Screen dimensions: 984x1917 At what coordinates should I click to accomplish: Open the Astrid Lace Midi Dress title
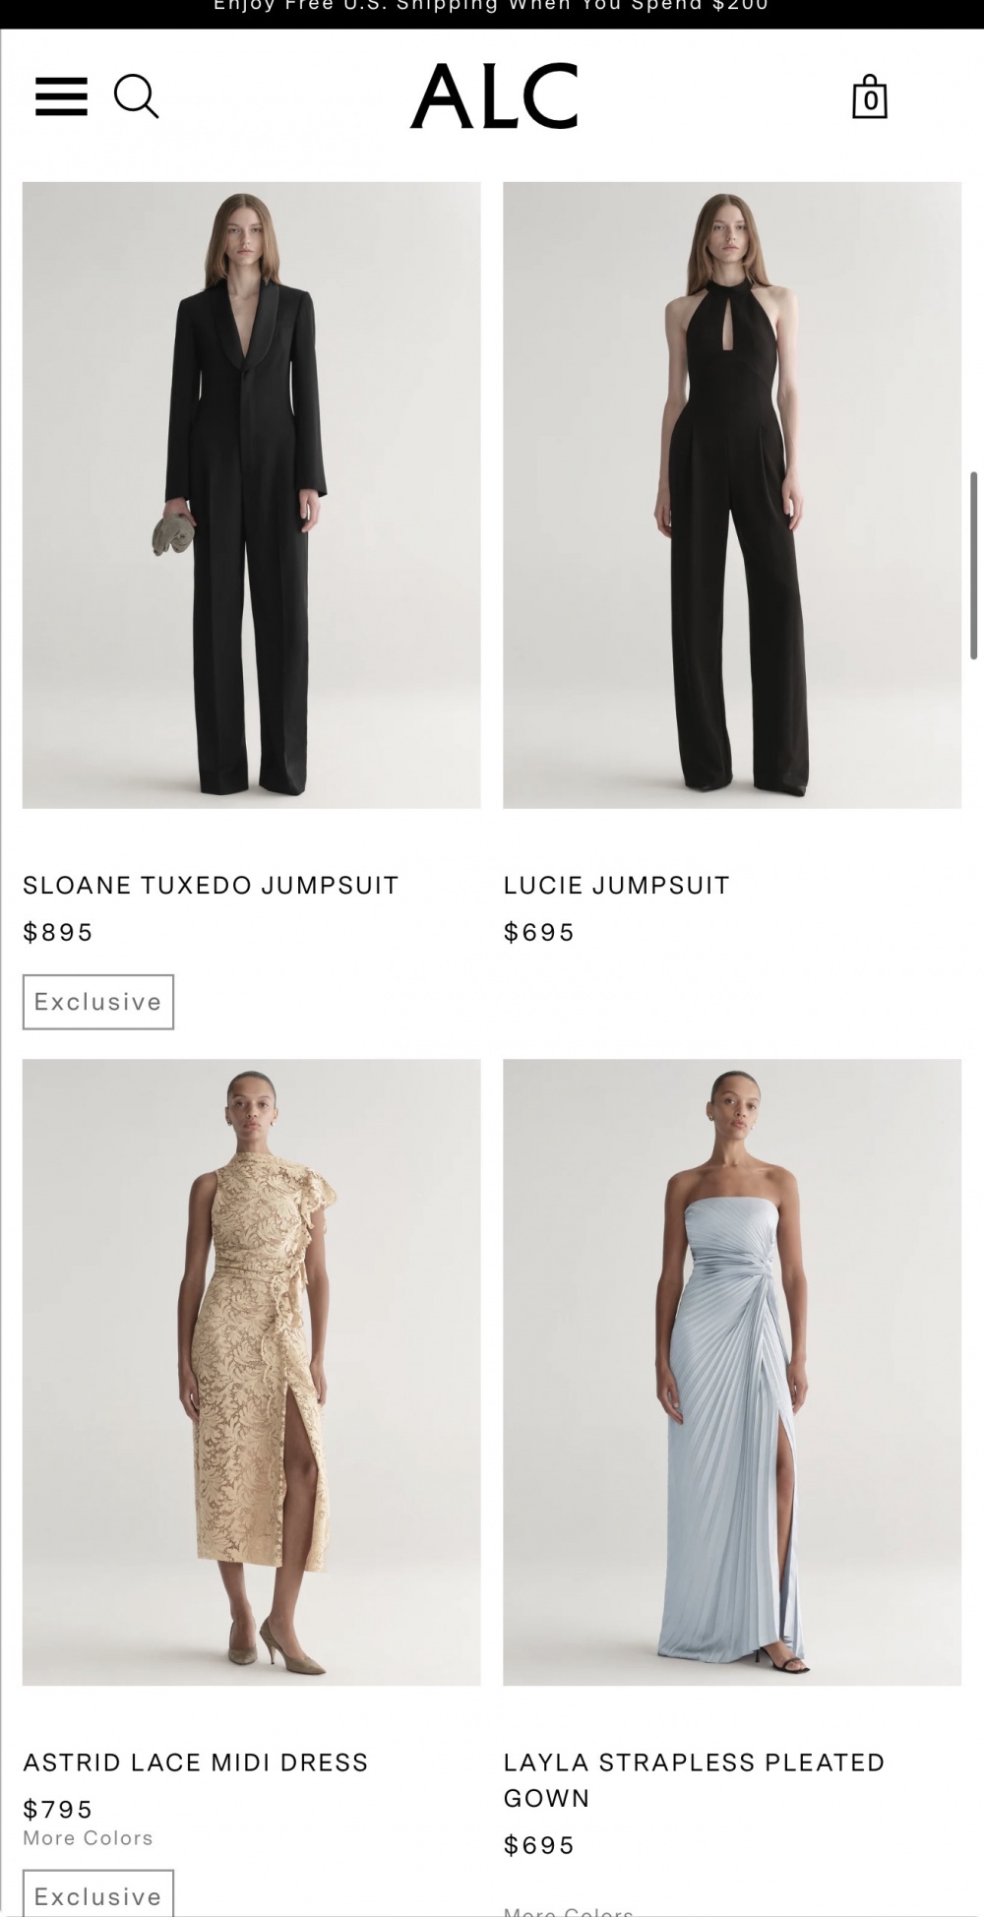[196, 1762]
